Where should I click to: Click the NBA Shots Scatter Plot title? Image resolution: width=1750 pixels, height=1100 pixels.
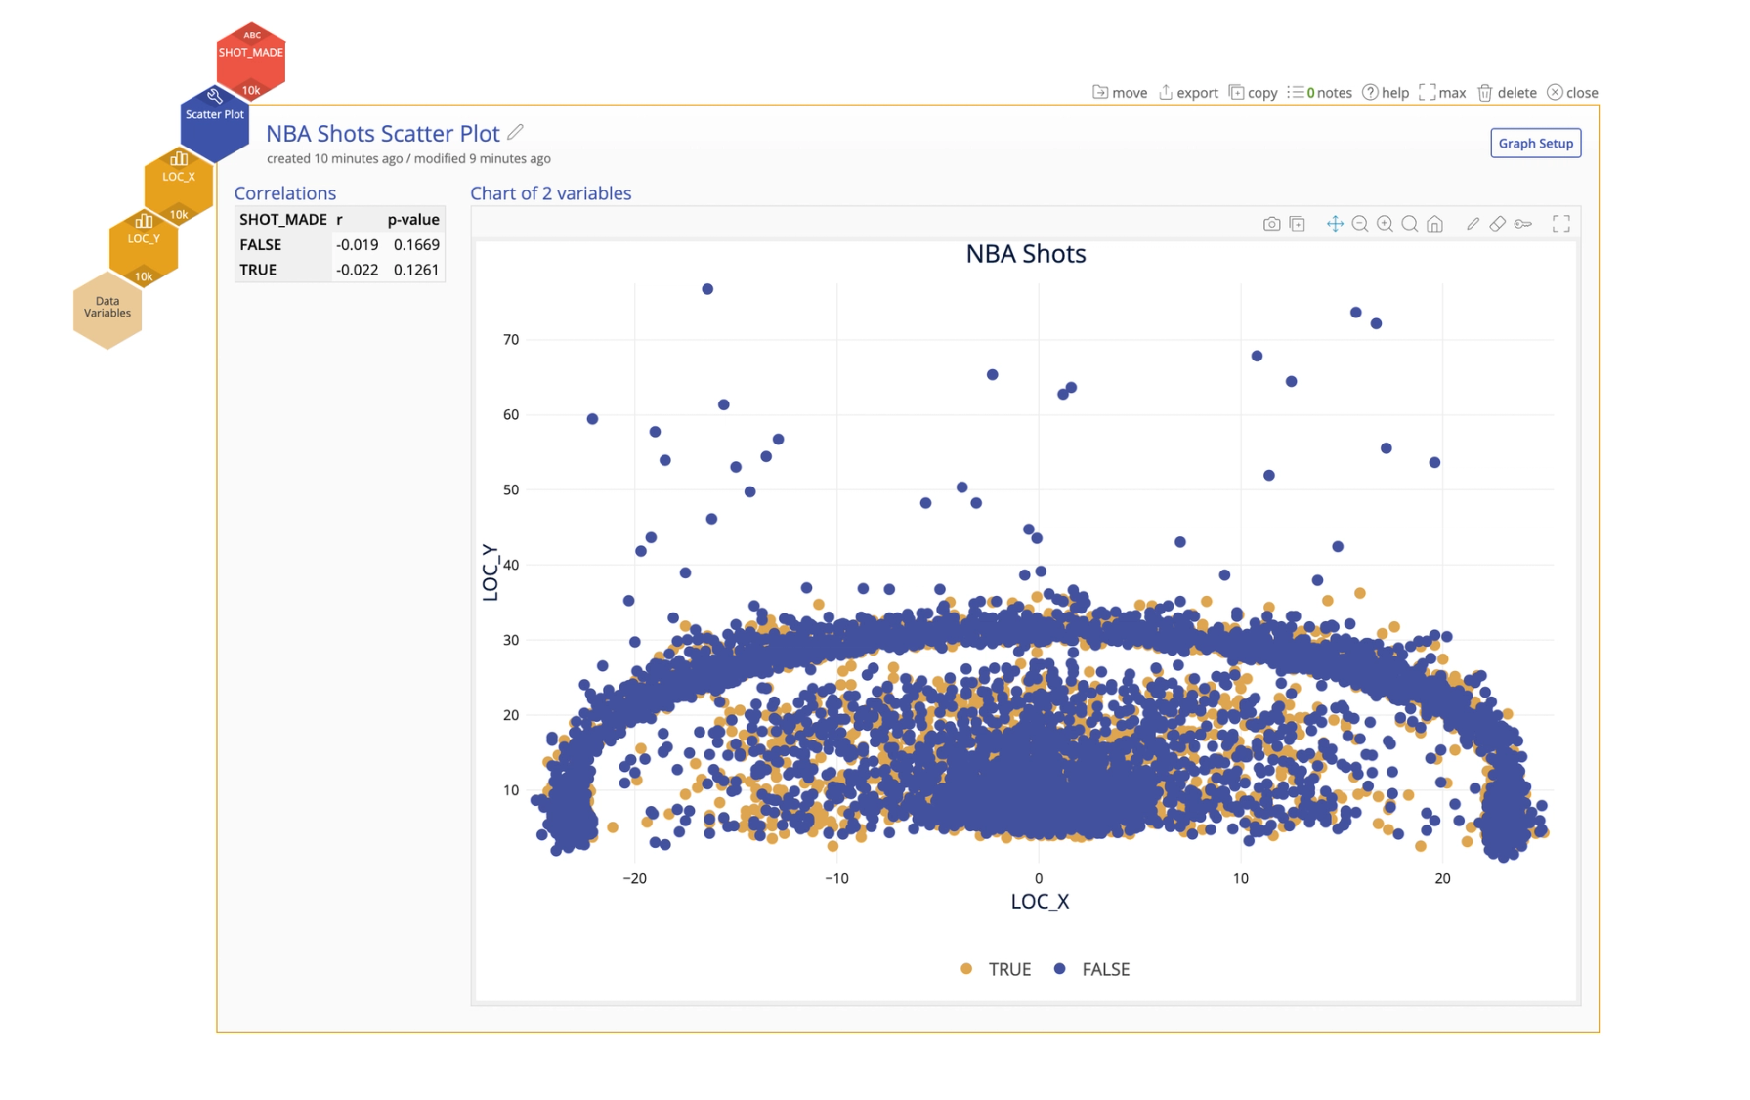[x=383, y=133]
